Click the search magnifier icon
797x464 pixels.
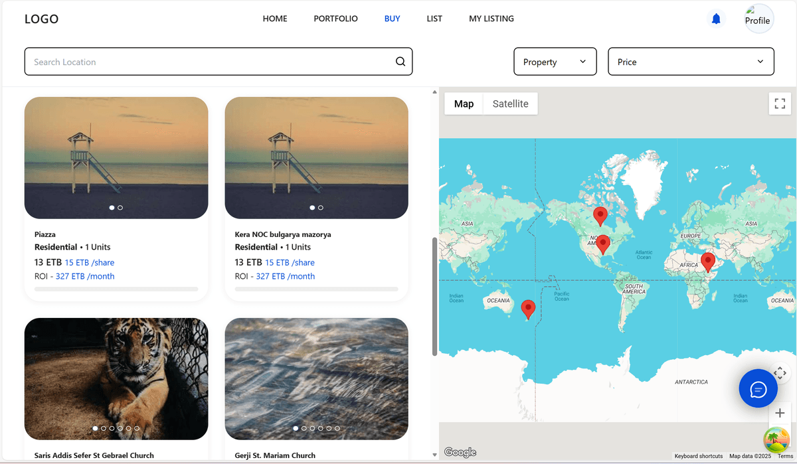[400, 62]
